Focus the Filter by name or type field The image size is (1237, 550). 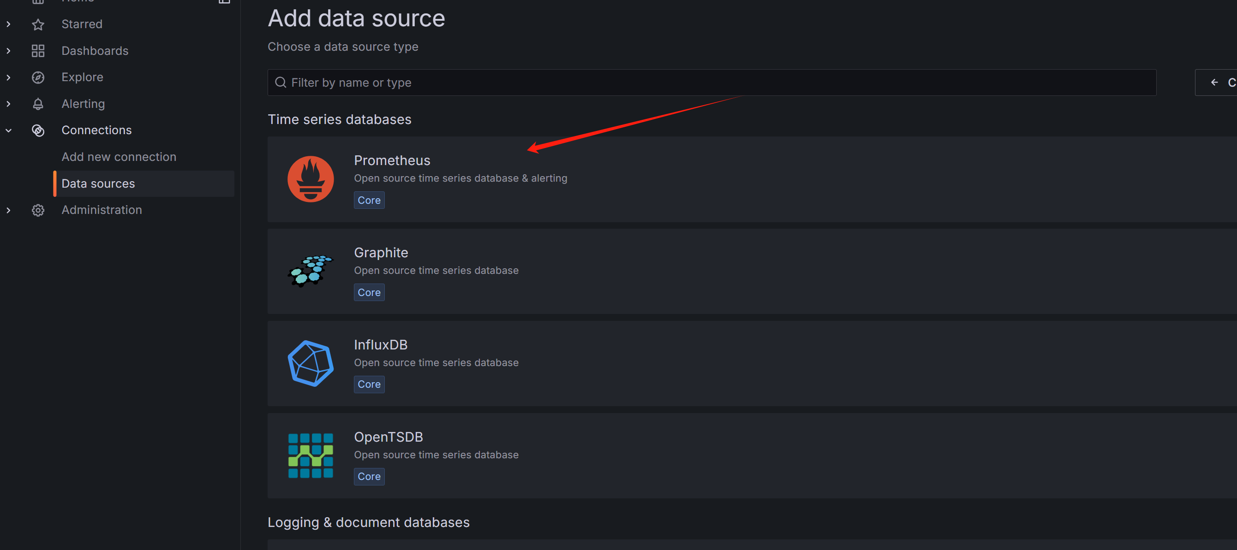point(711,83)
